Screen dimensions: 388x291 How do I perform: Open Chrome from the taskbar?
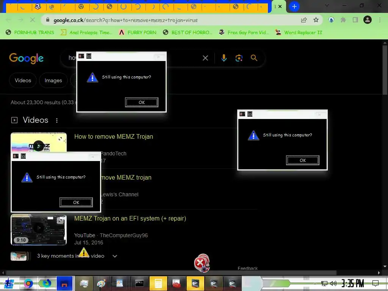tap(28, 283)
